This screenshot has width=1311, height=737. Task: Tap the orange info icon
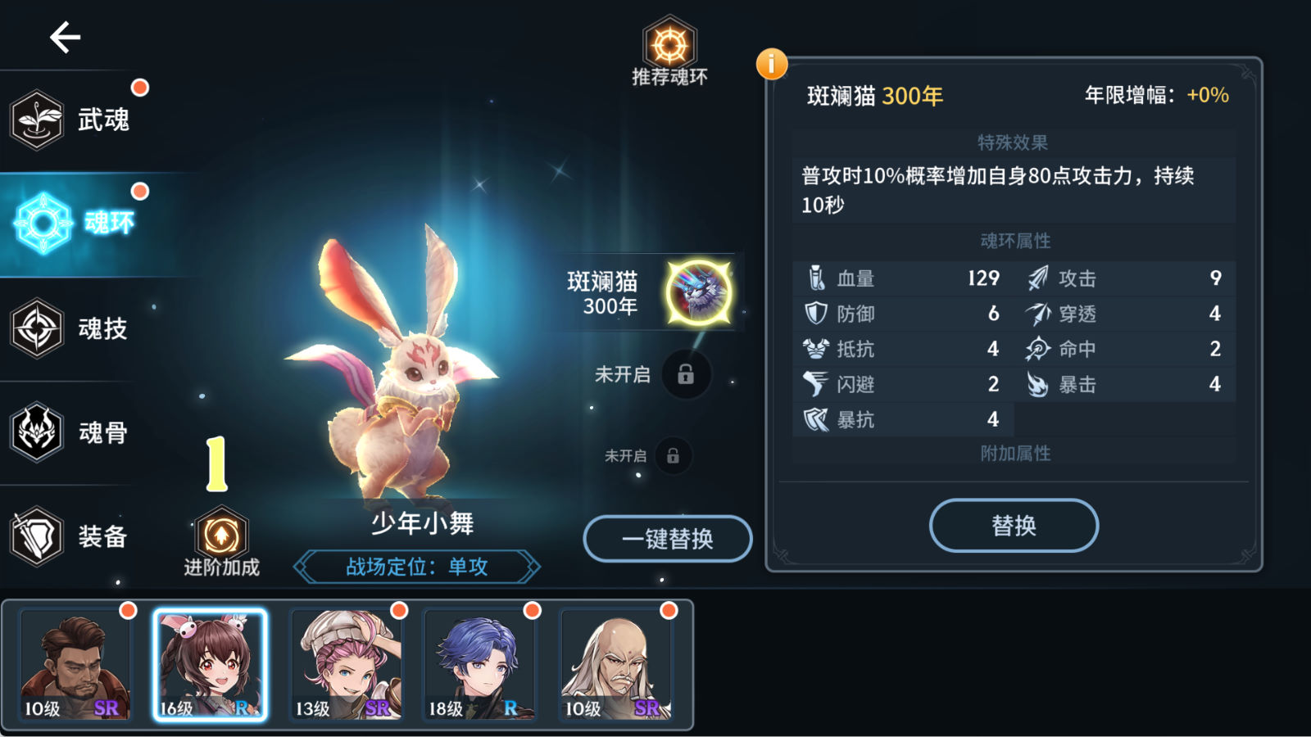[x=772, y=64]
